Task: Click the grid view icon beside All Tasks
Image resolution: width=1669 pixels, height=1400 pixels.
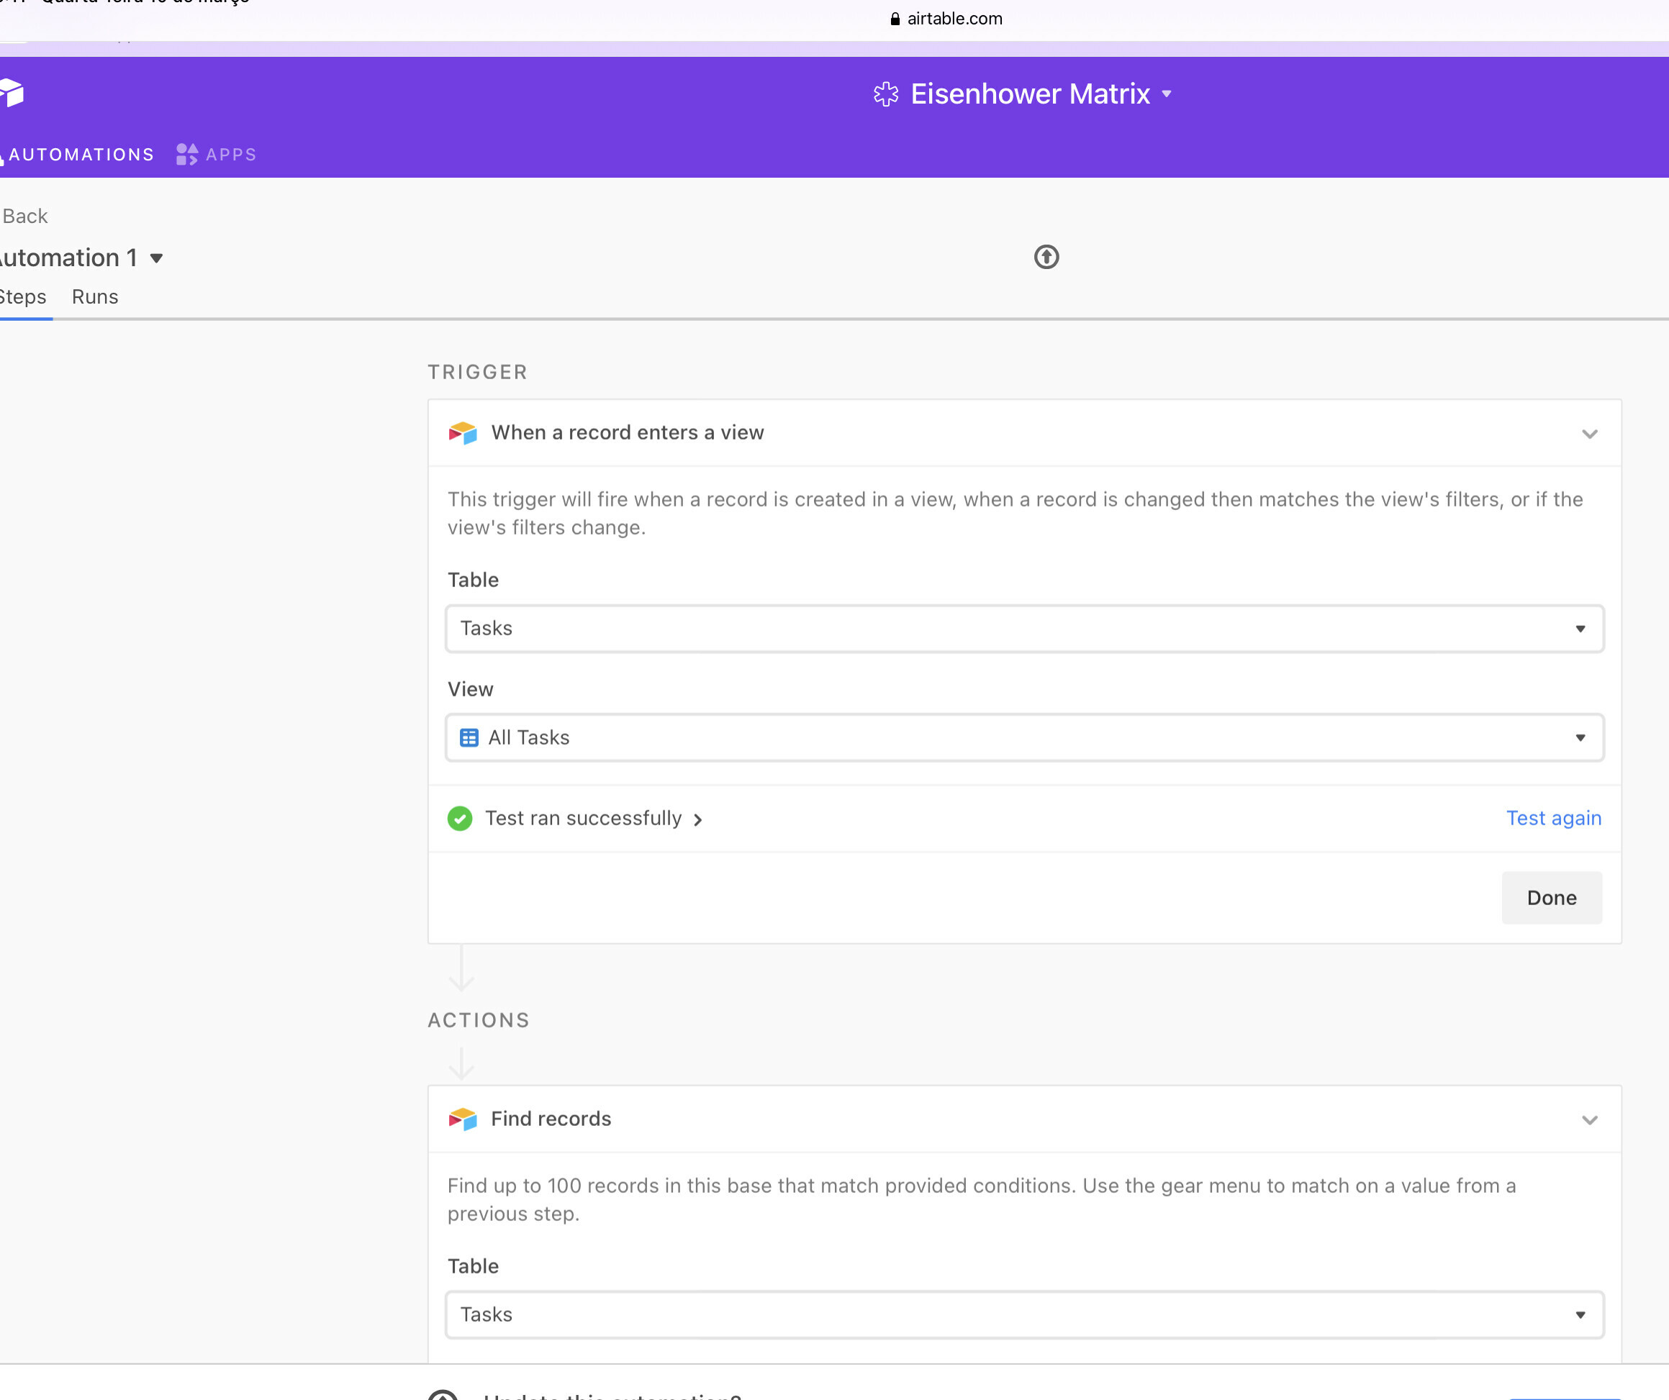Action: click(469, 738)
